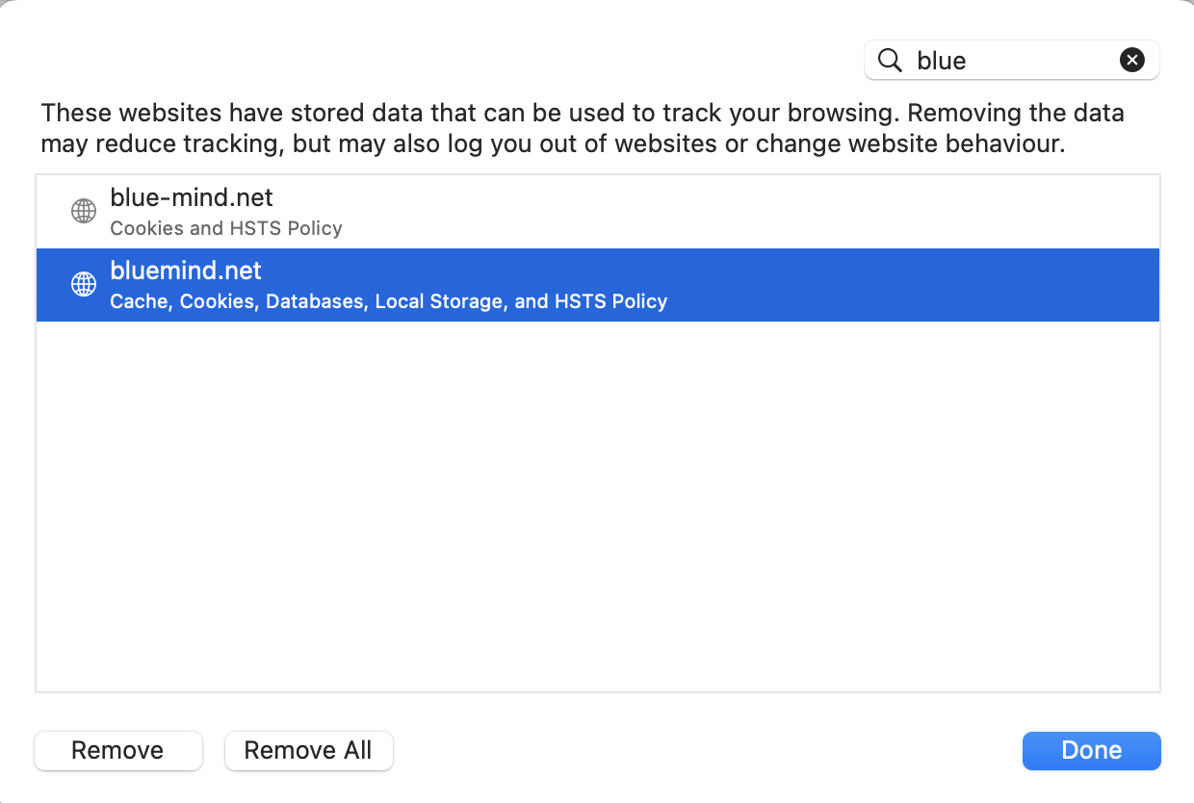Screen dimensions: 1194x803
Task: Clear the search text with the x icon
Action: point(1132,61)
